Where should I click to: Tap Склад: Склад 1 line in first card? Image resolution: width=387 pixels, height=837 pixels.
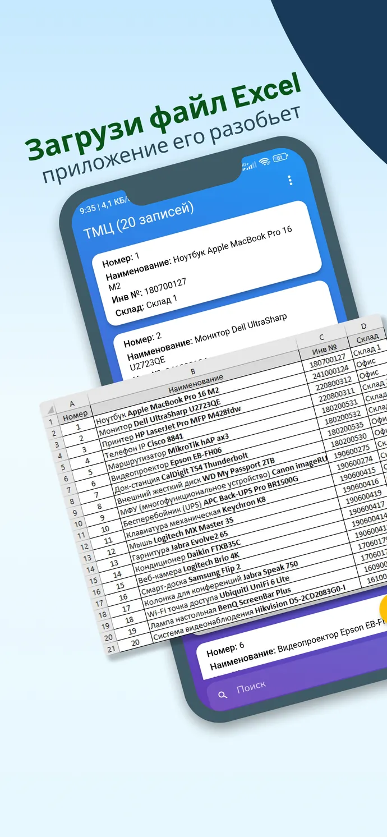pyautogui.click(x=146, y=305)
